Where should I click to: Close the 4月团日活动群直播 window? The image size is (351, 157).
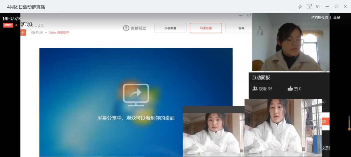pyautogui.click(x=345, y=7)
